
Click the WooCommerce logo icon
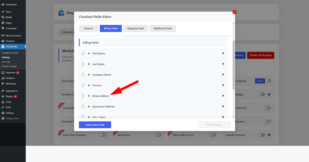pos(3,36)
